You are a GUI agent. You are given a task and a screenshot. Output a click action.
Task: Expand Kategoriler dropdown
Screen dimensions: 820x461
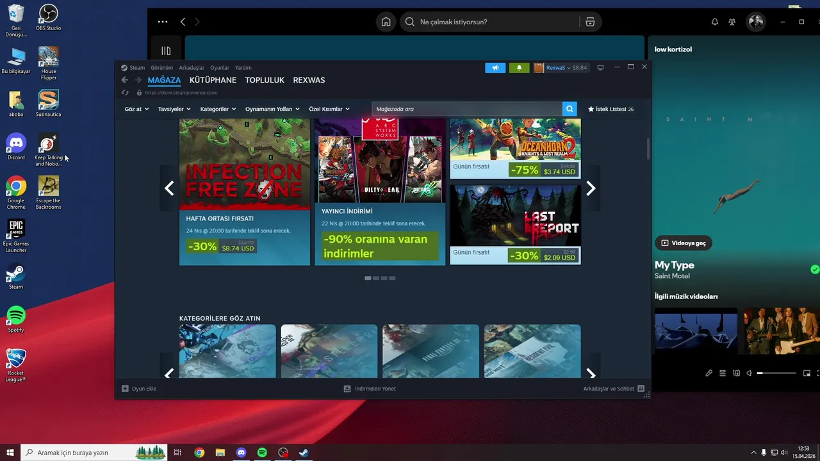click(x=218, y=109)
